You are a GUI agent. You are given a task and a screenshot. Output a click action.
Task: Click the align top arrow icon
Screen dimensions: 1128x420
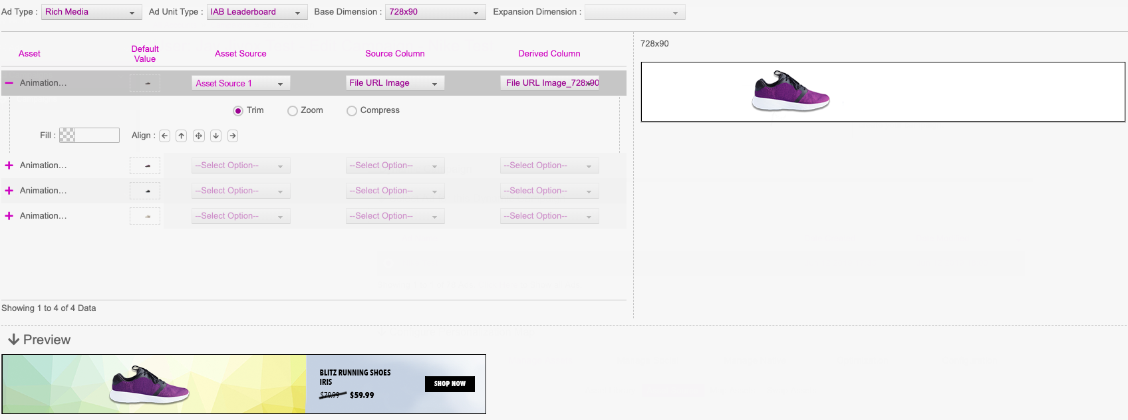181,136
